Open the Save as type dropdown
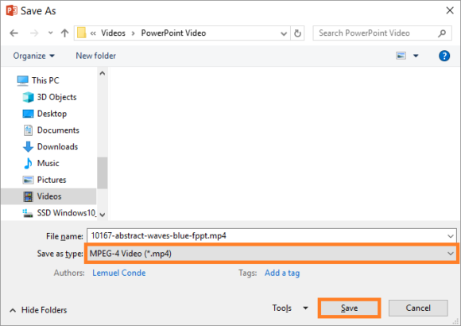This screenshot has width=461, height=326. click(271, 254)
